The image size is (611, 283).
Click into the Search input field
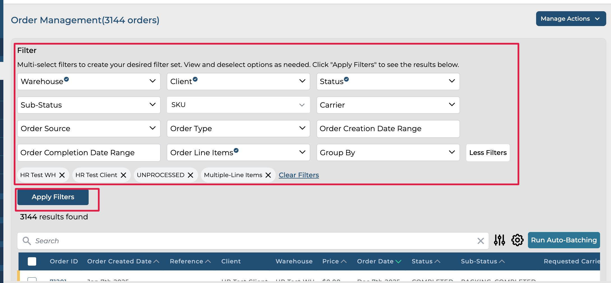pyautogui.click(x=252, y=241)
